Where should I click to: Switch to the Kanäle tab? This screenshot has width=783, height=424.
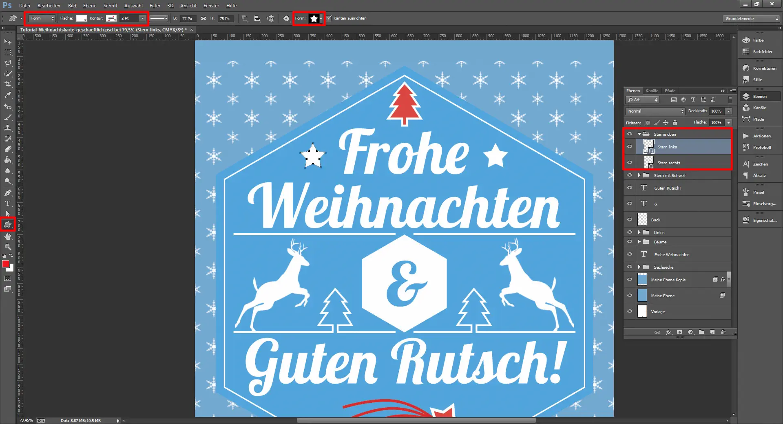coord(652,91)
